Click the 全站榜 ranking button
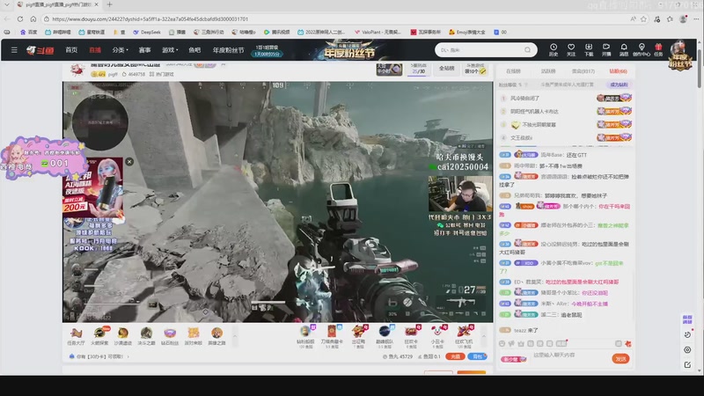Viewport: 704px width, 396px height. (446, 69)
